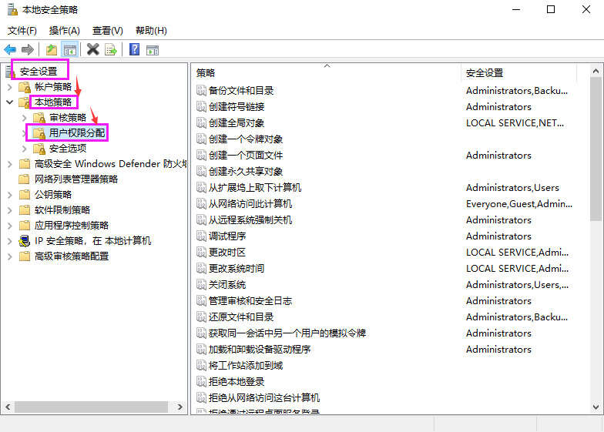The image size is (604, 432).
Task: Click the Everyone,Guest,Admin... security setting value
Action: click(519, 203)
